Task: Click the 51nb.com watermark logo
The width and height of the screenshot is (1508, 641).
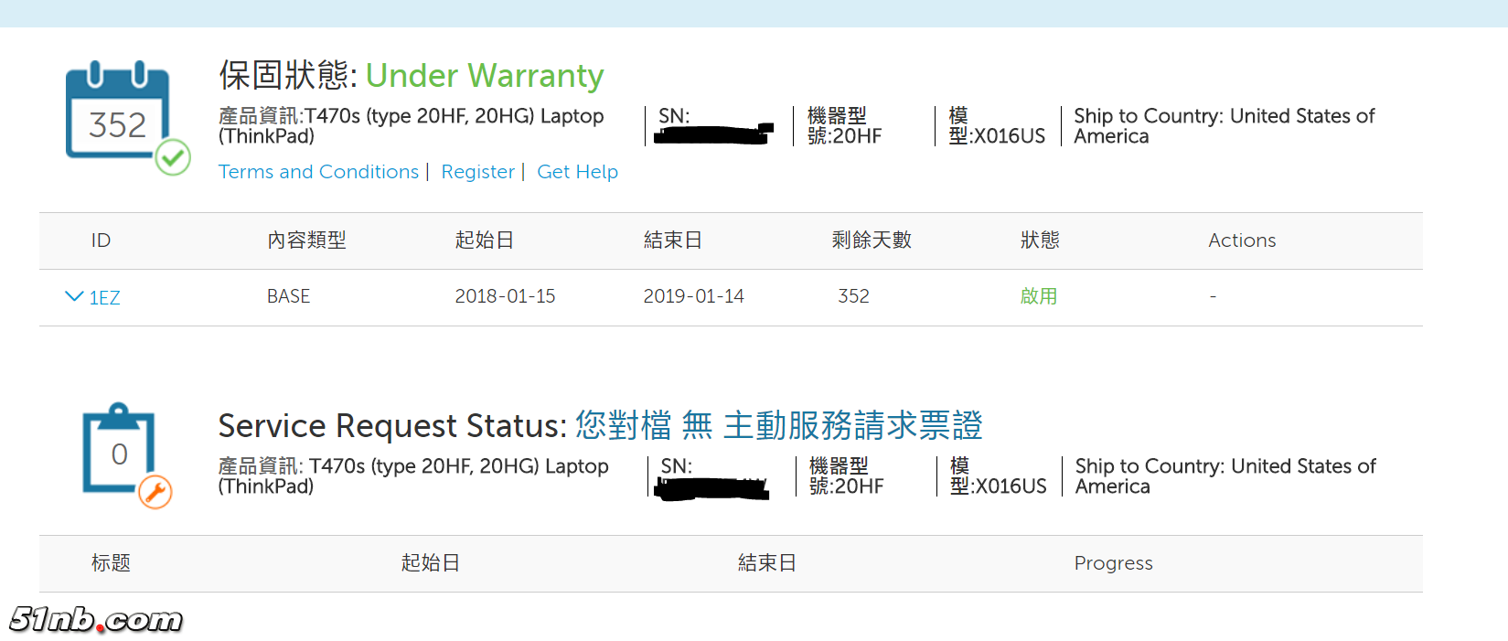Action: 96,619
